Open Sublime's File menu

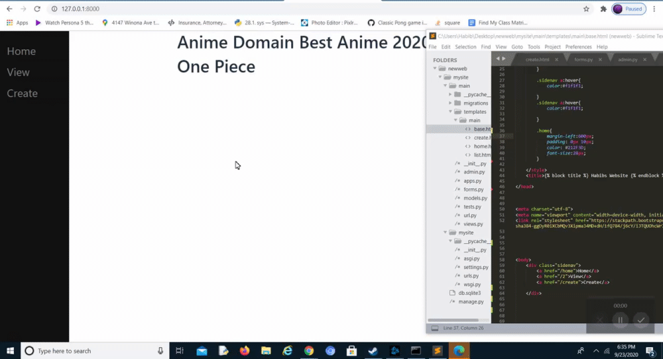point(432,47)
